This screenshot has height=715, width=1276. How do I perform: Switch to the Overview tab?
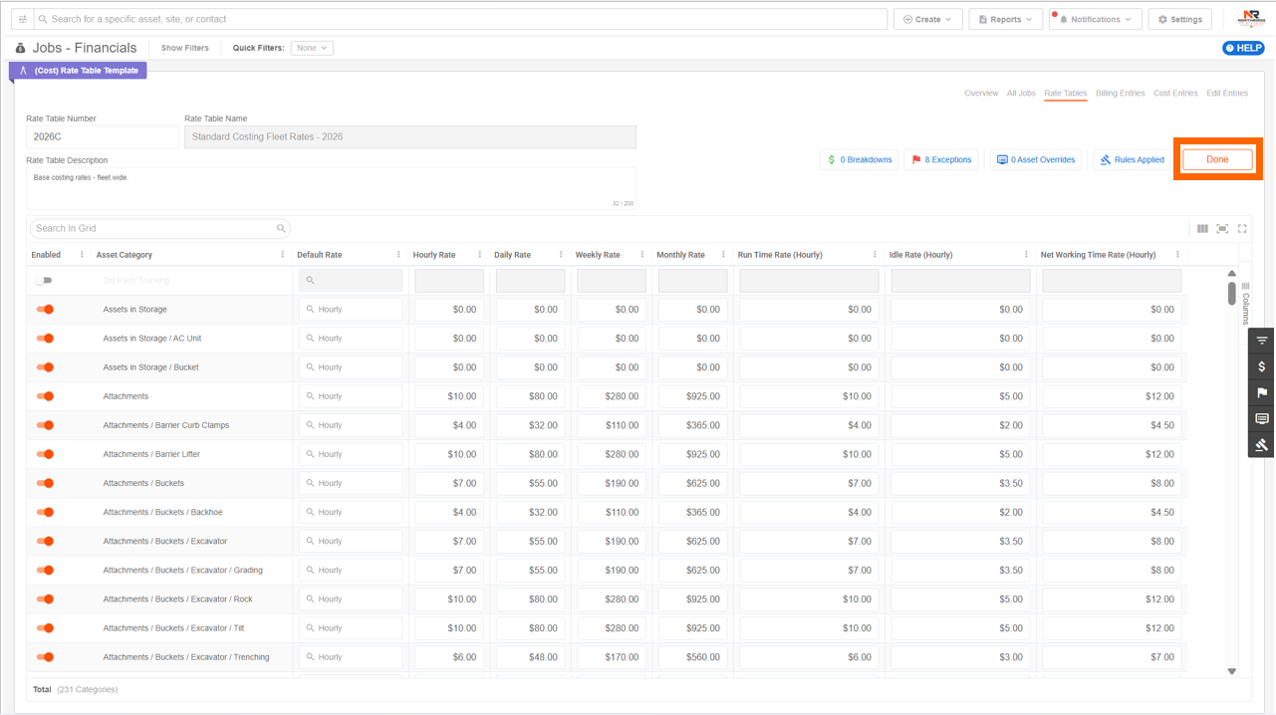point(981,94)
